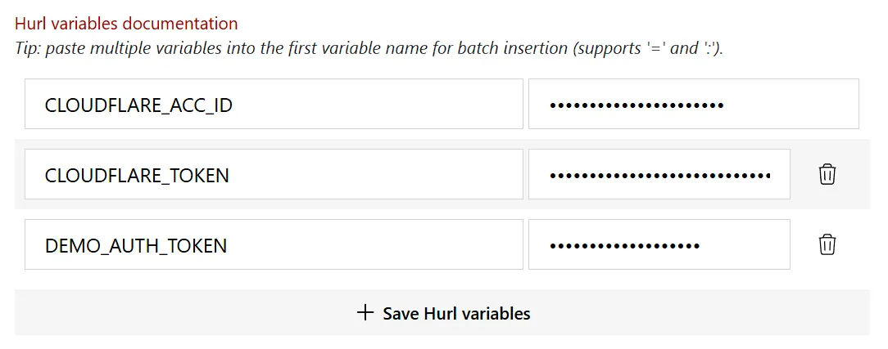The height and width of the screenshot is (349, 888).
Task: Click the plus icon beside Save Hurl variables
Action: pyautogui.click(x=365, y=313)
